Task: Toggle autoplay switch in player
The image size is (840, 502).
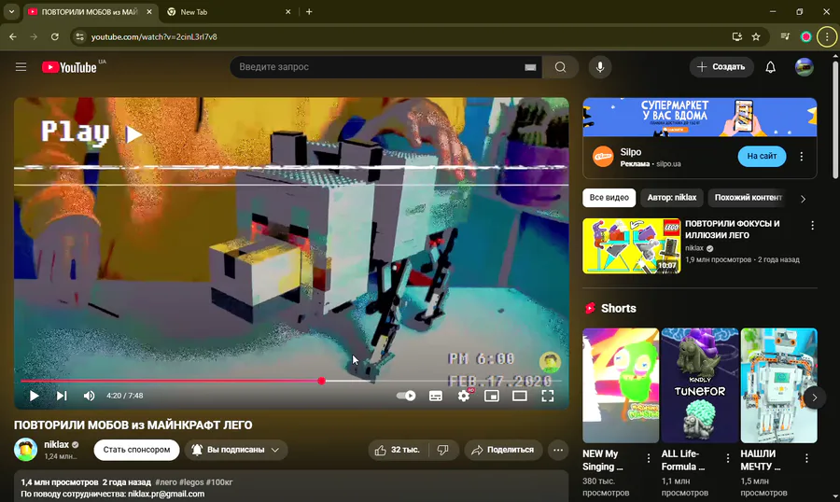Action: point(406,396)
